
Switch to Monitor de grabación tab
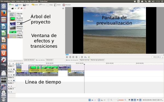97,60
